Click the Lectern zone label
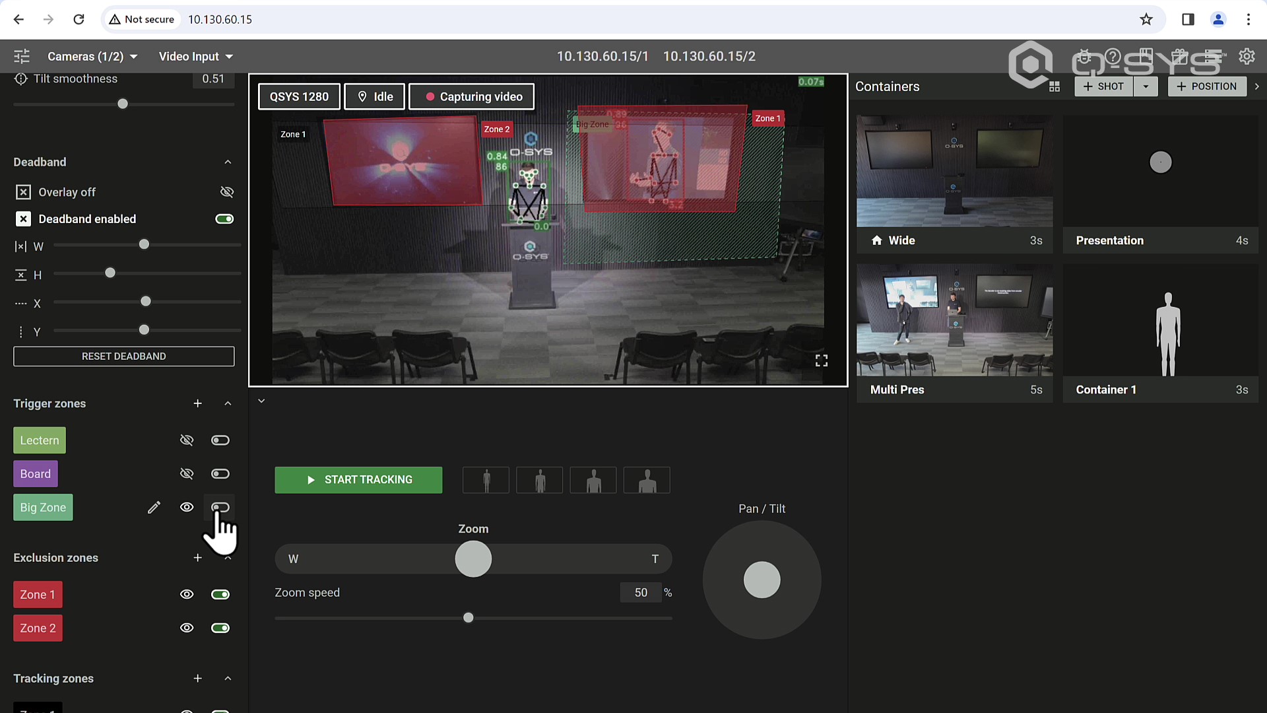The width and height of the screenshot is (1267, 713). (40, 440)
